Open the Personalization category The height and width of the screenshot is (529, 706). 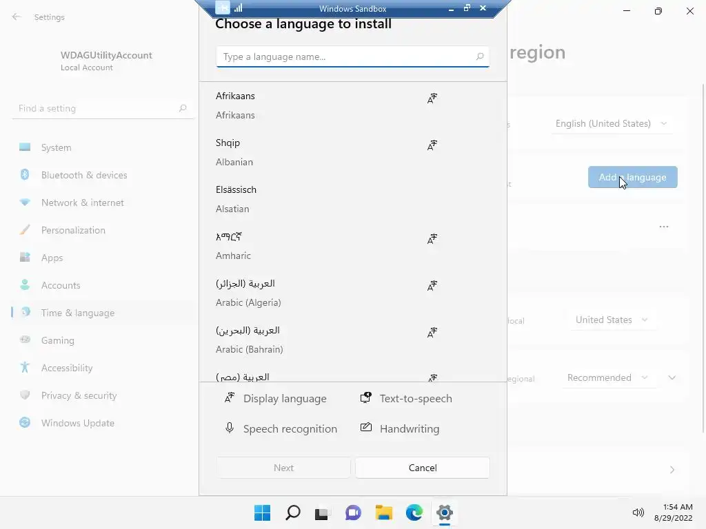pos(103,230)
